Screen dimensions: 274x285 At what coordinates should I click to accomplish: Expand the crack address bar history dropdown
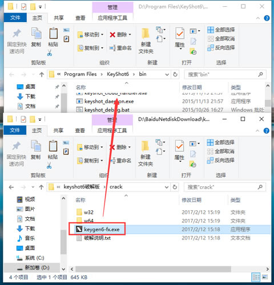click(x=167, y=187)
